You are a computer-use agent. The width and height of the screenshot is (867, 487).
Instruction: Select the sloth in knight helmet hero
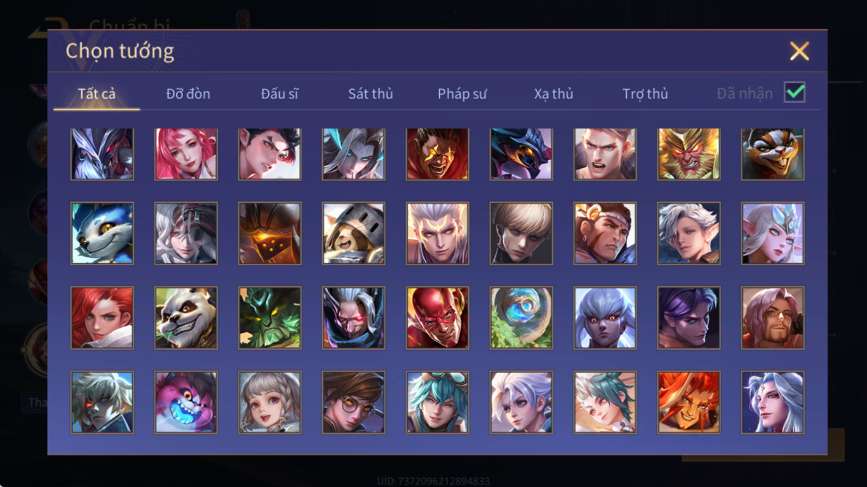point(353,233)
